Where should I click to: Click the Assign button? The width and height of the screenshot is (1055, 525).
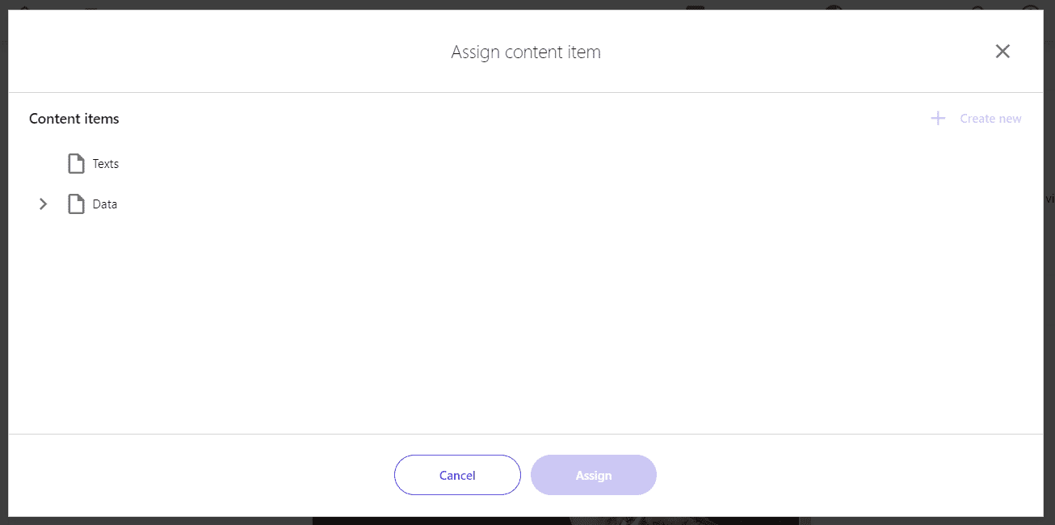(x=594, y=475)
